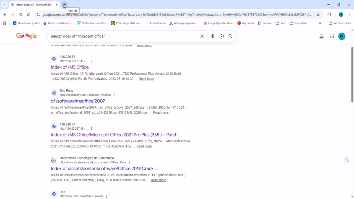Viewport: 354px width, 199px height.
Task: Open Rumble bookmark
Action: coord(265,23)
